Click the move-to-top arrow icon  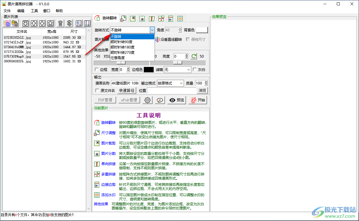coord(25,23)
